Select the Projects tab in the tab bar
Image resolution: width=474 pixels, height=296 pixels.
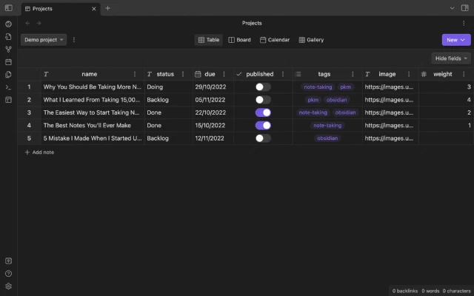tap(61, 9)
